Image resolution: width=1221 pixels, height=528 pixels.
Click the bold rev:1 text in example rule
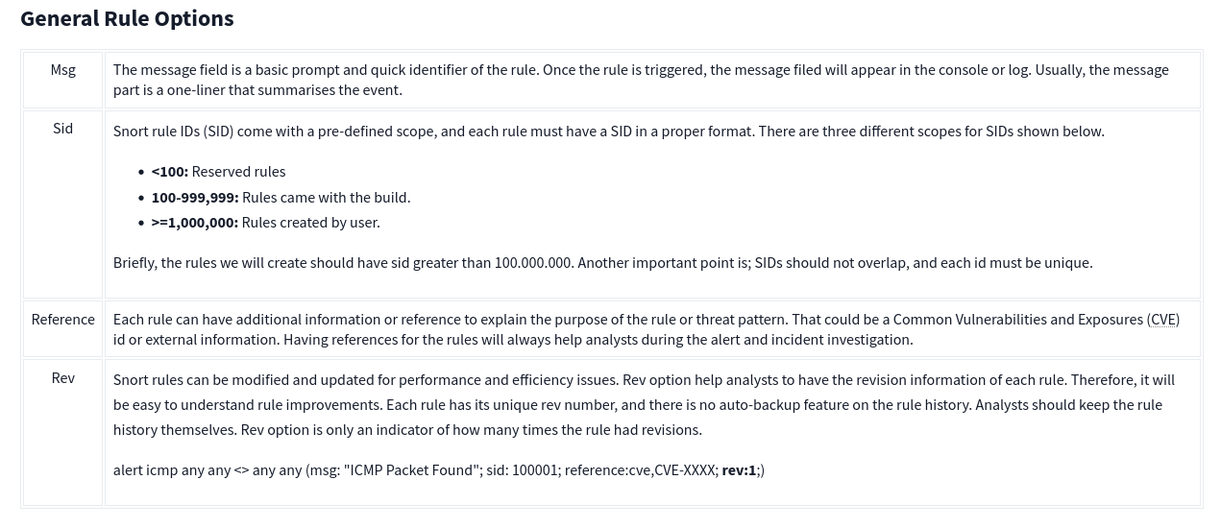tap(739, 470)
